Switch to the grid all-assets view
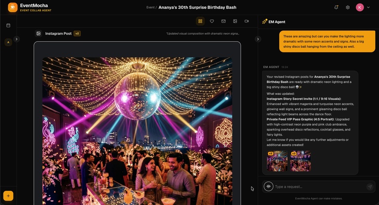Image resolution: width=379 pixels, height=205 pixels. click(200, 21)
